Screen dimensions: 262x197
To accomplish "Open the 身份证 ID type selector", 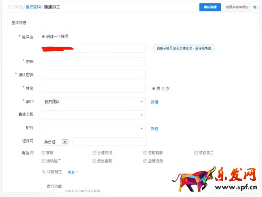I will click(x=55, y=142).
